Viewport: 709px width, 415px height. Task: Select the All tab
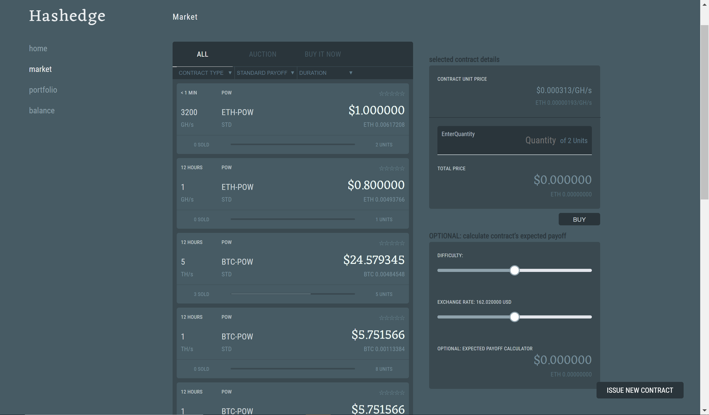coord(202,54)
